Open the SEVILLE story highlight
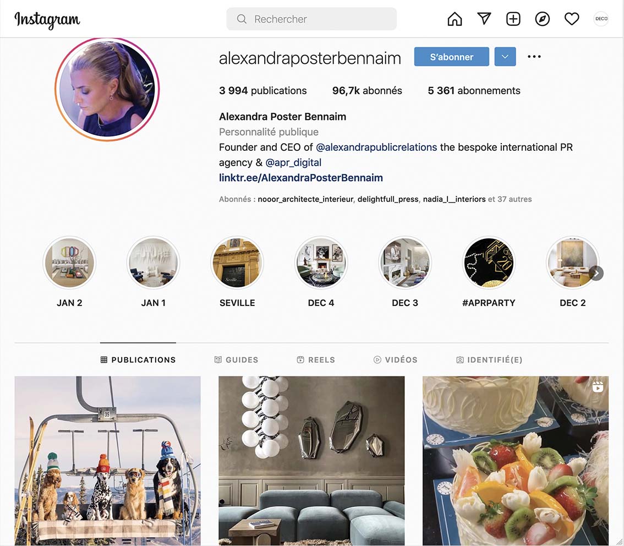 coord(237,263)
